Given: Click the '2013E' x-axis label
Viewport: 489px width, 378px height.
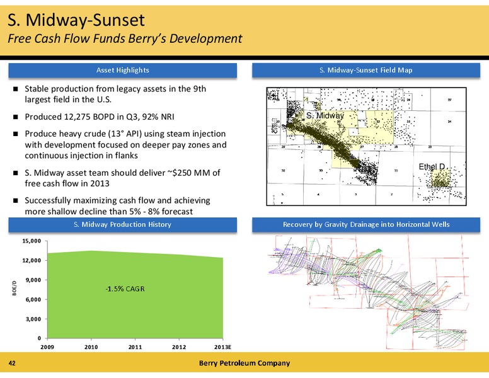Looking at the screenshot, I should pos(222,347).
